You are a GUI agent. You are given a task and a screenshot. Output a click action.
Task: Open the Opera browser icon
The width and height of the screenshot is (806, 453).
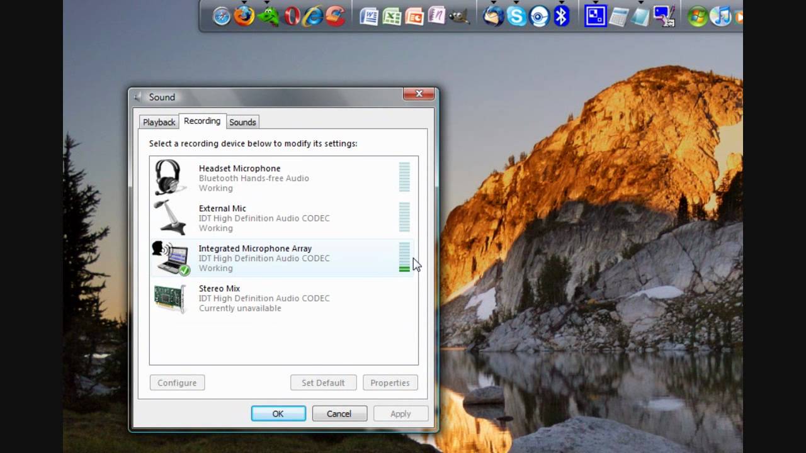coord(292,16)
